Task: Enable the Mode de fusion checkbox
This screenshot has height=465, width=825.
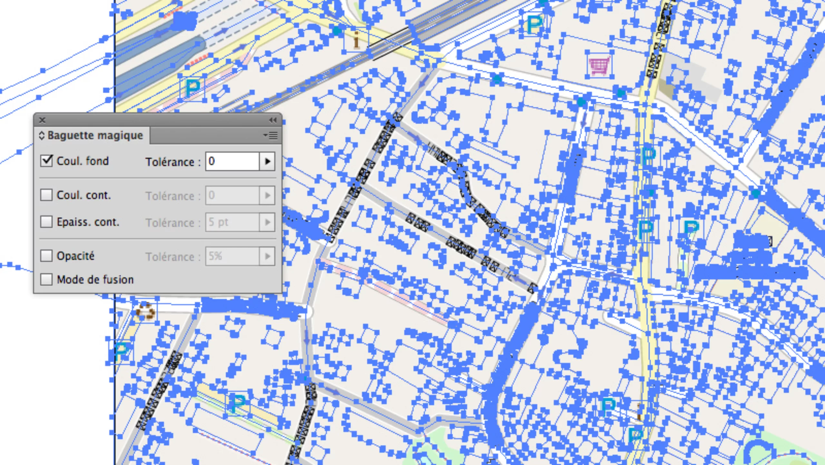Action: pyautogui.click(x=46, y=279)
